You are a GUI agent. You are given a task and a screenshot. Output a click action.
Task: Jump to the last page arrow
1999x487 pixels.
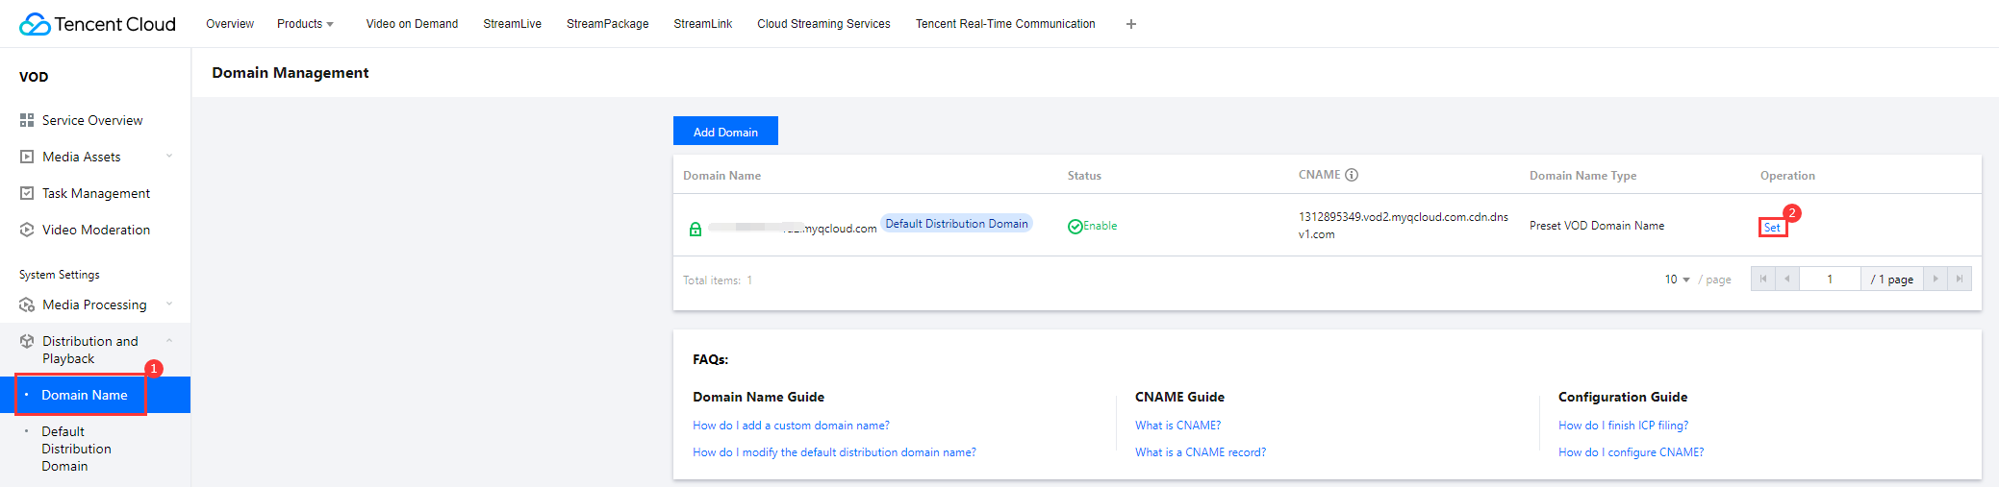[x=1960, y=279]
